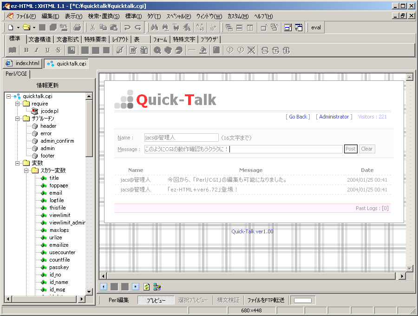Click the Message input field
Viewport: 418px width, 316px height.
pos(243,149)
